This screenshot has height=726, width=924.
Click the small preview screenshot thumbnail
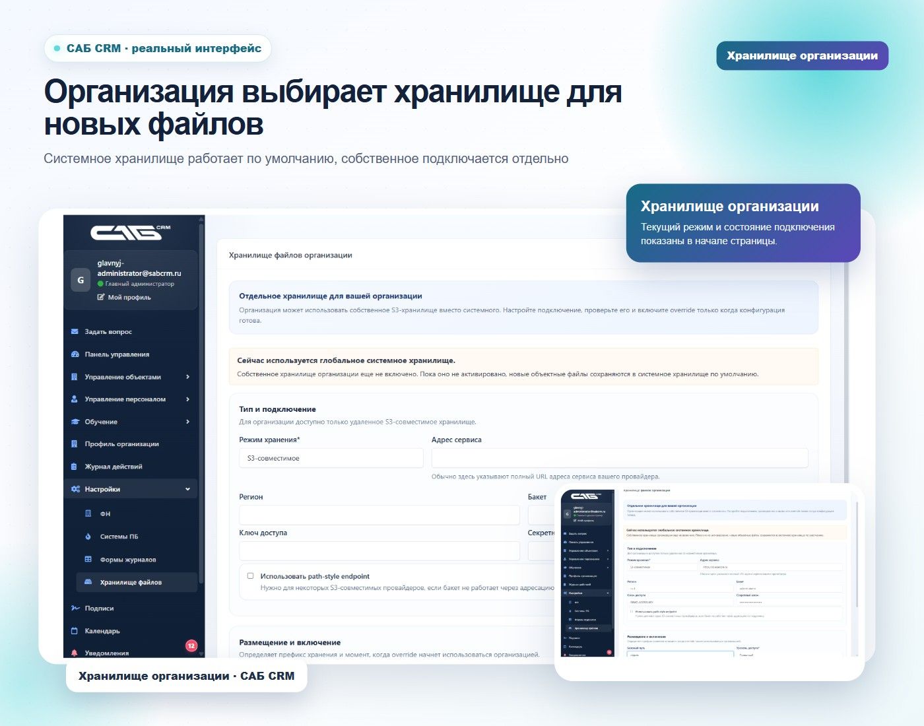click(x=709, y=582)
